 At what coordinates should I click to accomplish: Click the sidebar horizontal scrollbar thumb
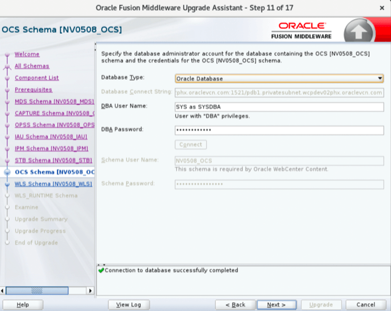pos(37,290)
